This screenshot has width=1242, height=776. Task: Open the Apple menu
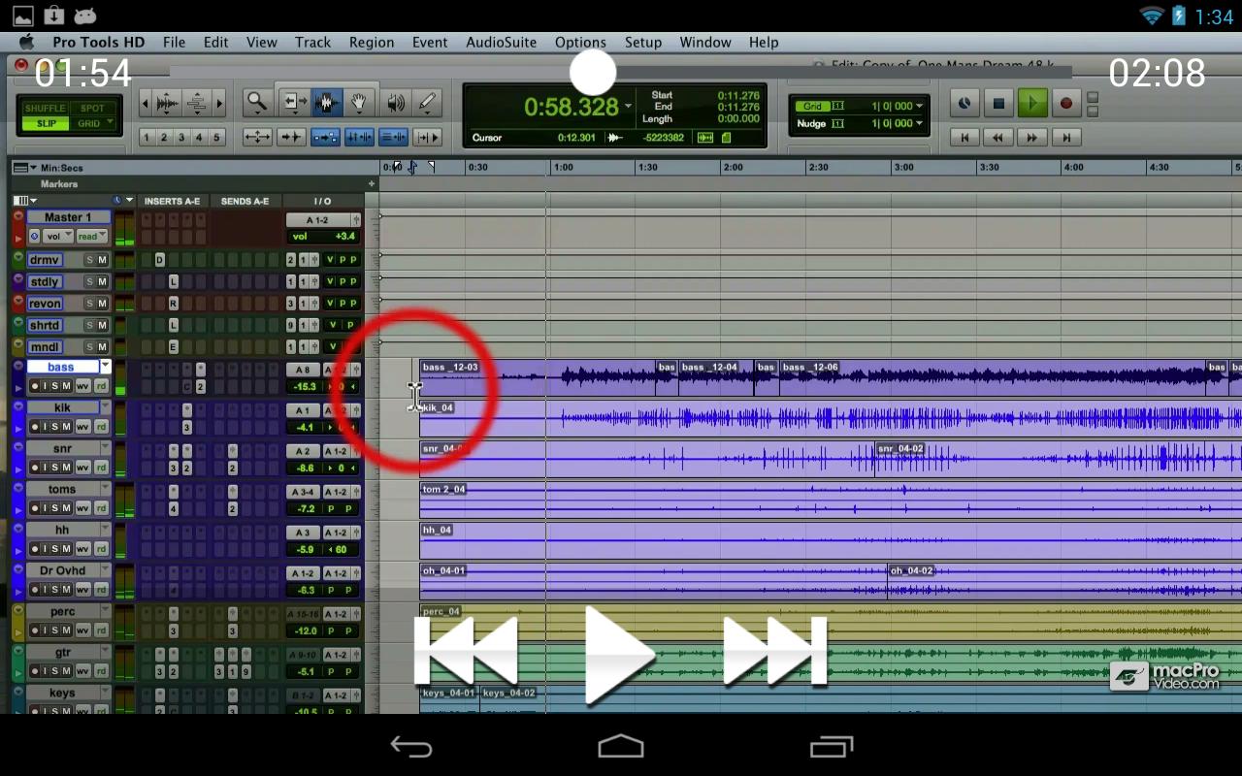point(26,42)
